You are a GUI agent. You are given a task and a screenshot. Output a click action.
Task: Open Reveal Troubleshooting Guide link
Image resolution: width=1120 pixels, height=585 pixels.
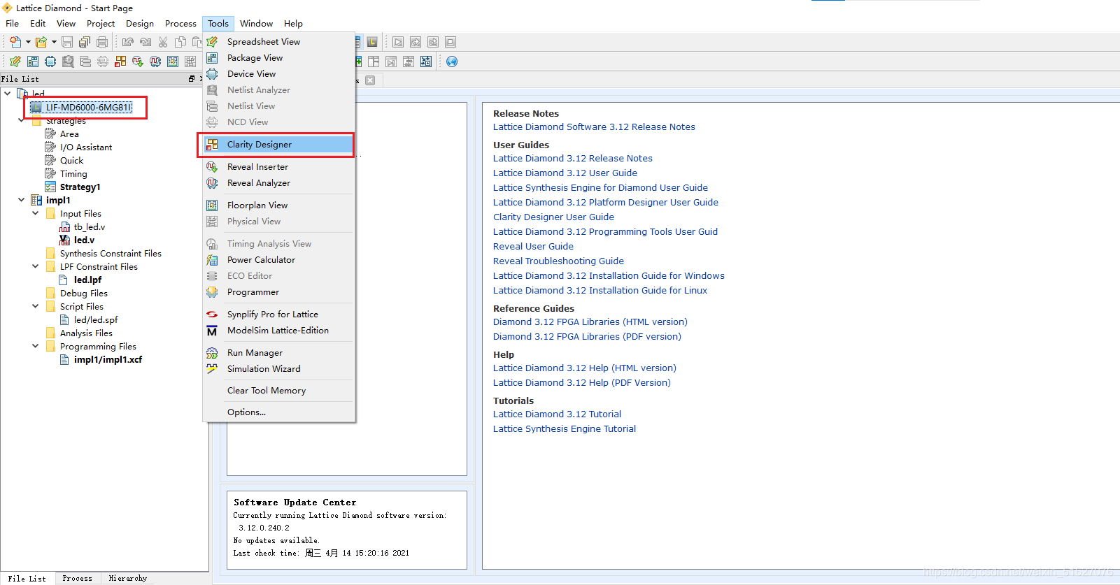558,261
